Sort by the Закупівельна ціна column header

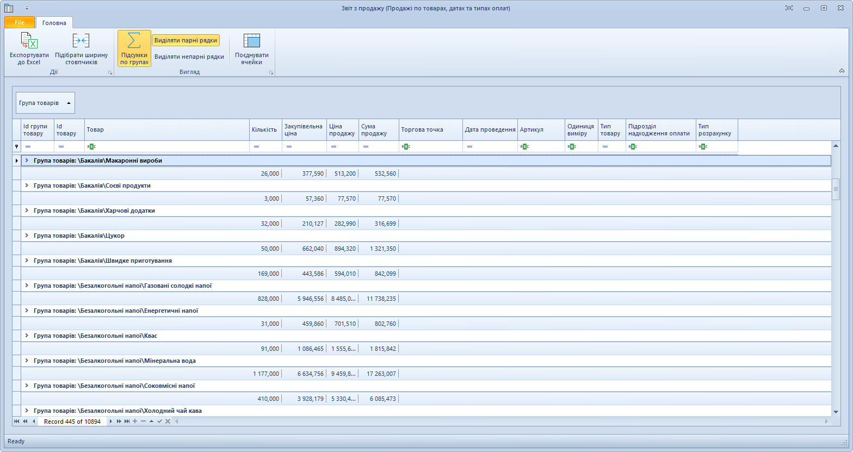(304, 130)
